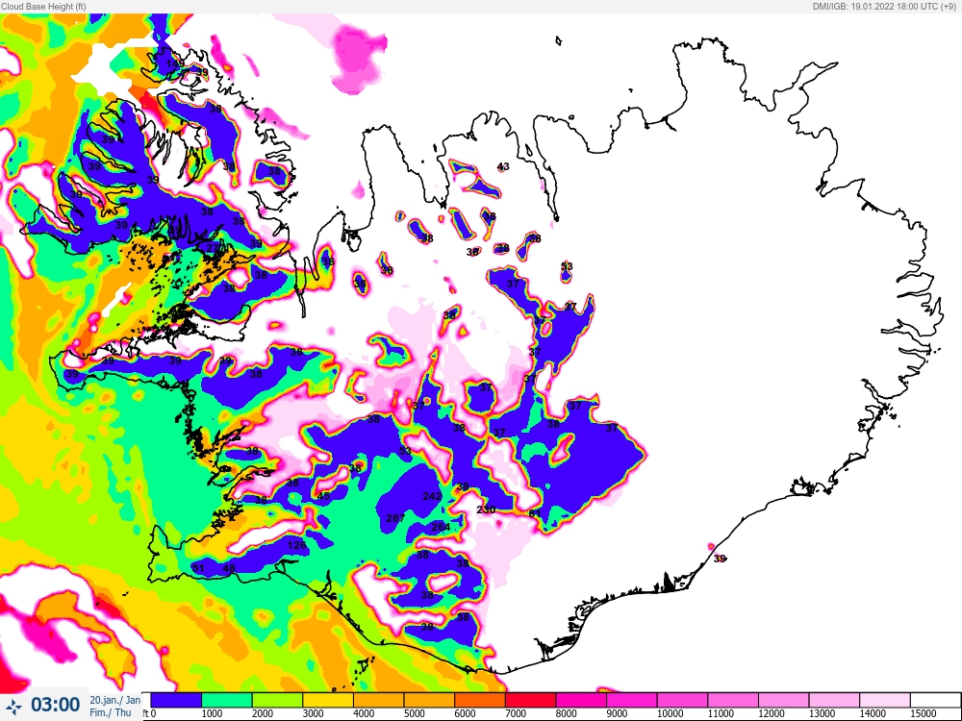Screen dimensions: 962x721
Task: Pick the magenta 8000–9000 ft legend swatch
Action: coord(582,700)
